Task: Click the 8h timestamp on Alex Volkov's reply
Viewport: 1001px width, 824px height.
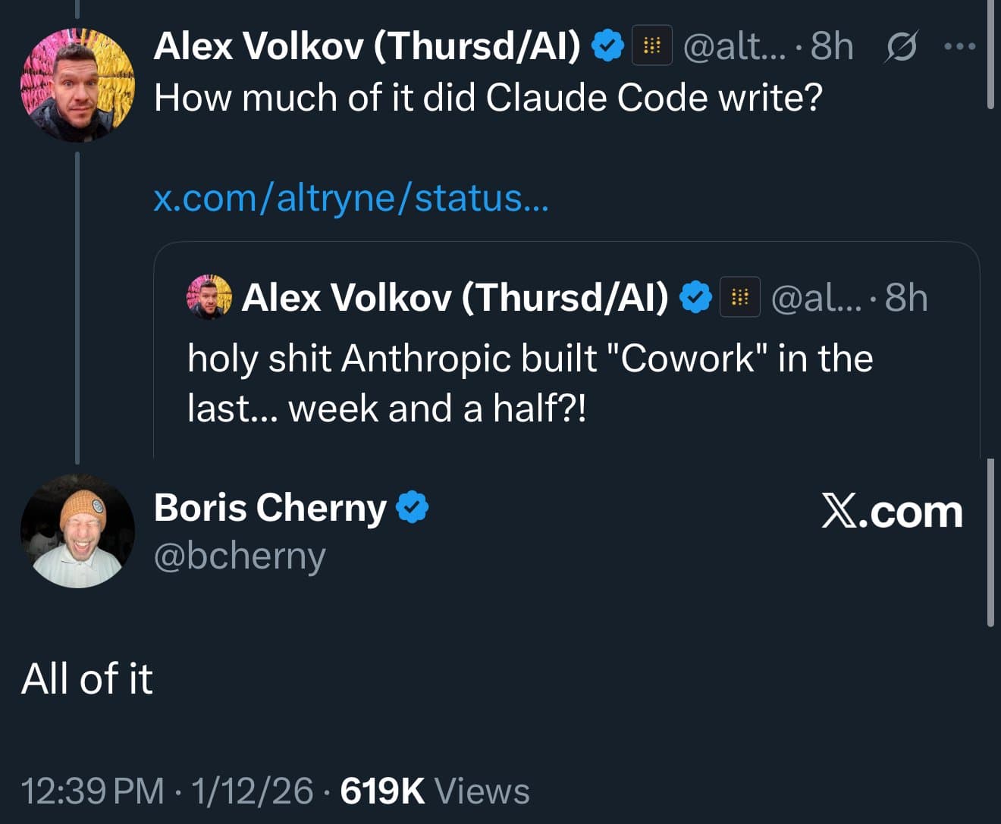Action: [x=830, y=45]
